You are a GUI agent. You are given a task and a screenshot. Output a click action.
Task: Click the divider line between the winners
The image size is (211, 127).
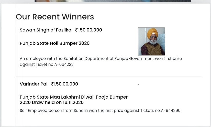[x=108, y=77]
